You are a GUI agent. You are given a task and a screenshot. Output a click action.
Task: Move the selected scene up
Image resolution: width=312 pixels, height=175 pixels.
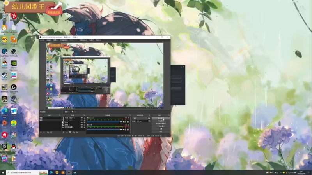point(48,132)
